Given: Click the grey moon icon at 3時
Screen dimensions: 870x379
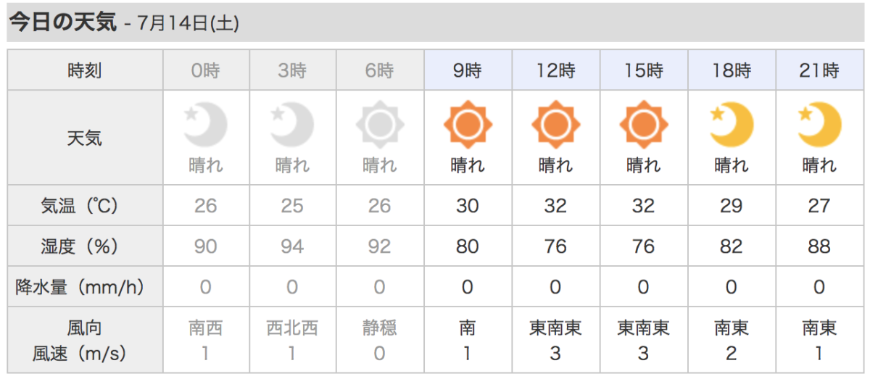Looking at the screenshot, I should point(292,125).
